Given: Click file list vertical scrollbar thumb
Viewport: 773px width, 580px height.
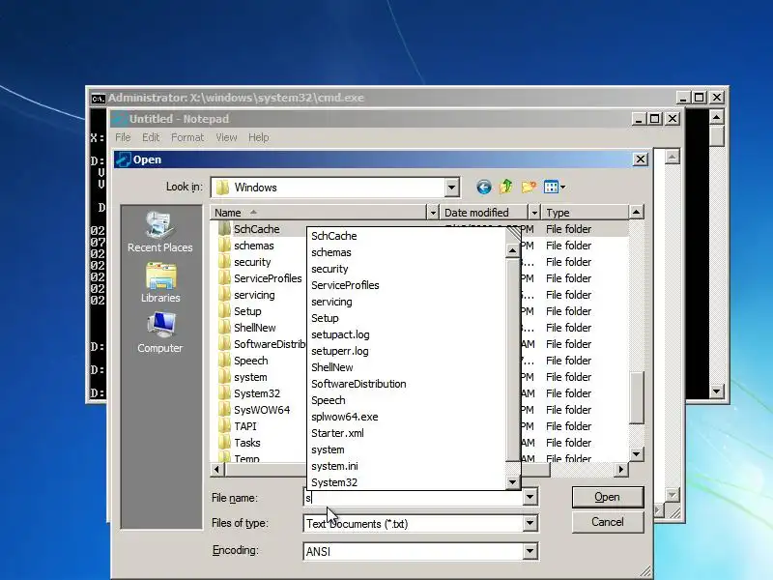Looking at the screenshot, I should pos(637,397).
